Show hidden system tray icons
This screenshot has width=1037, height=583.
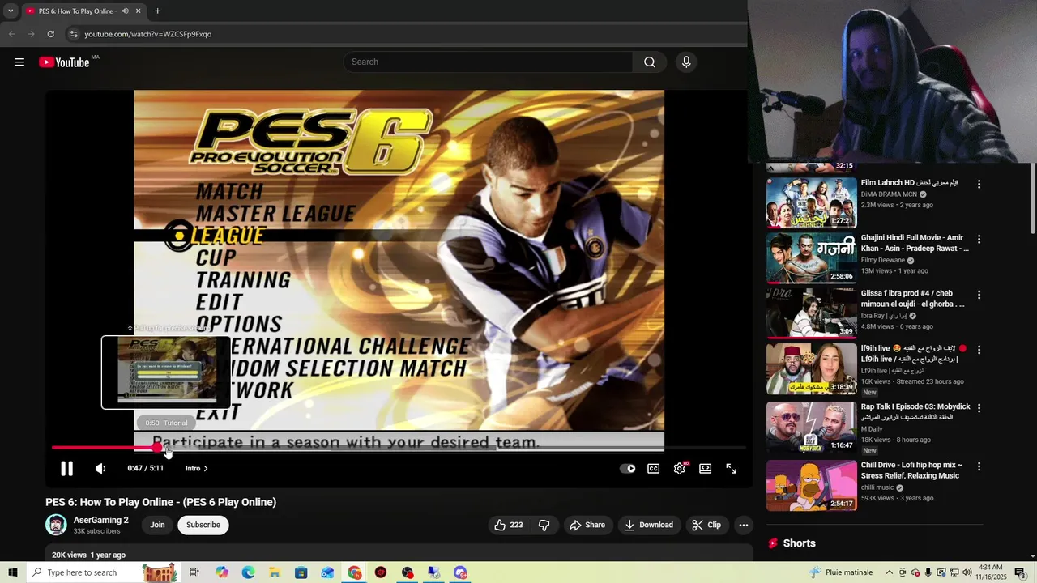[x=889, y=572]
